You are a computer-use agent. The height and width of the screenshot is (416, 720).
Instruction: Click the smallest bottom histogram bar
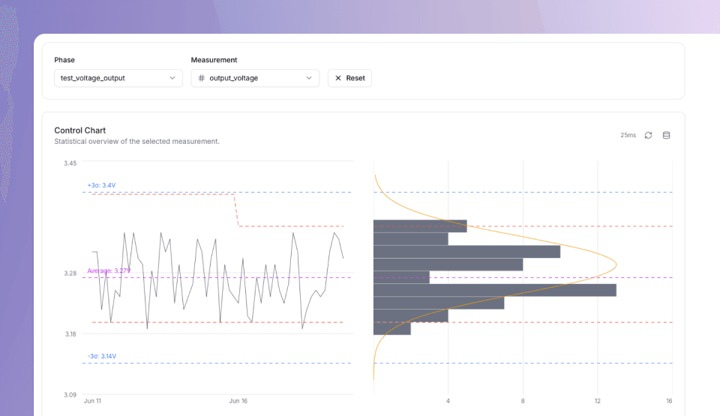[x=391, y=328]
